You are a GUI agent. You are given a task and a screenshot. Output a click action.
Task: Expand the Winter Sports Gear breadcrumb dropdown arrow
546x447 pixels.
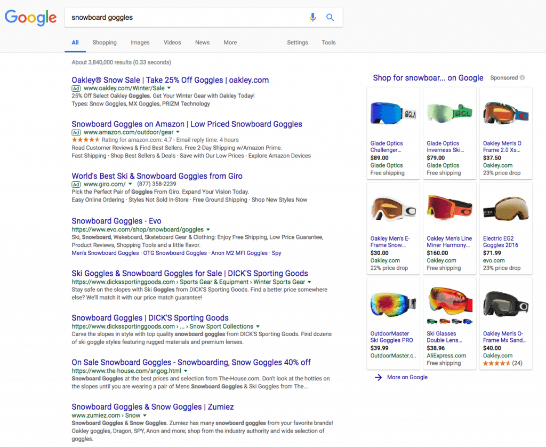point(309,282)
